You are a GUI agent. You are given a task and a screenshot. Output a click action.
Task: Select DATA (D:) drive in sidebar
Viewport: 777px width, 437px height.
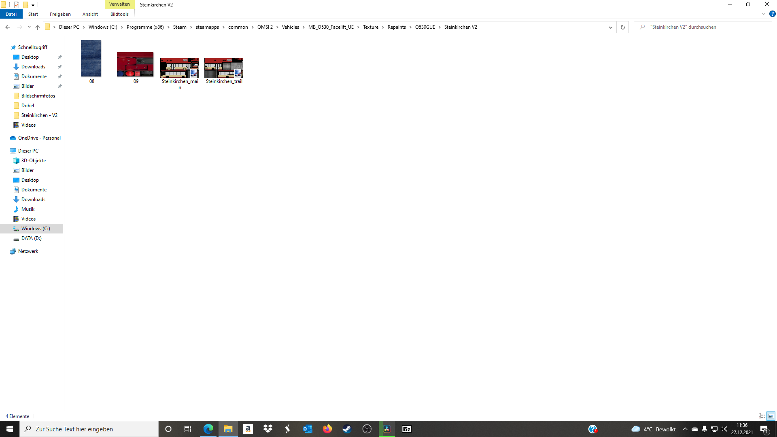click(x=32, y=238)
